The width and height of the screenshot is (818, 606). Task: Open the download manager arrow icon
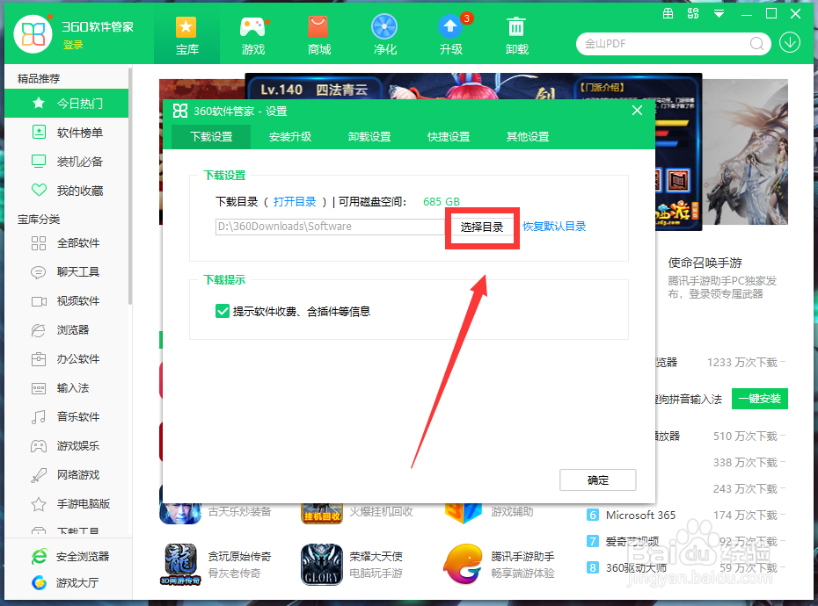pyautogui.click(x=790, y=43)
